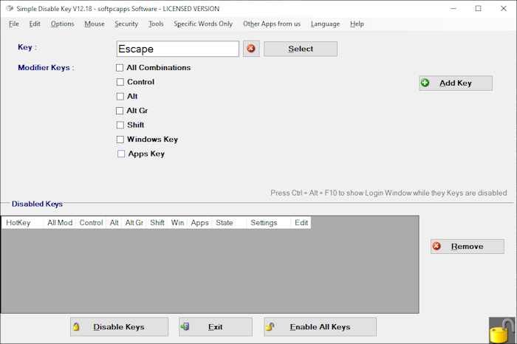Check the Windows Key modifier checkbox

(x=120, y=140)
